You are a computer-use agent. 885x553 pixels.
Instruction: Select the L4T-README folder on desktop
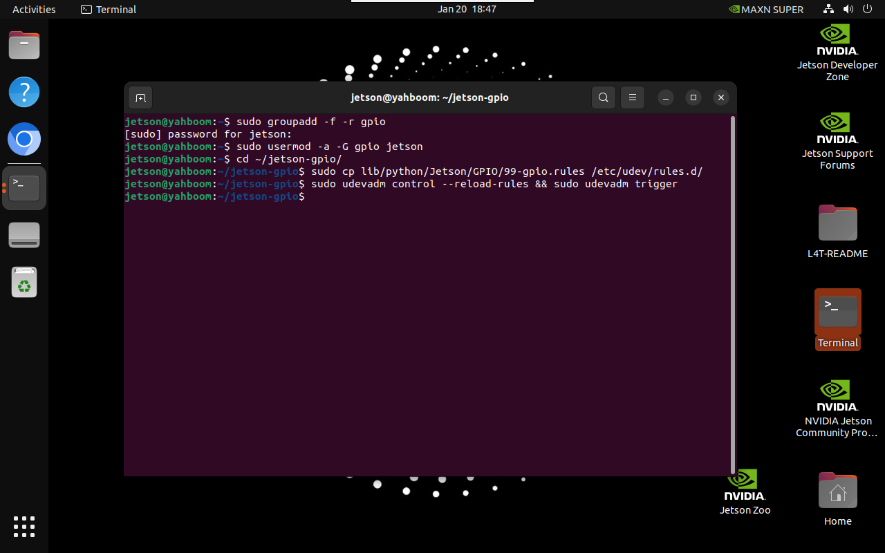837,232
